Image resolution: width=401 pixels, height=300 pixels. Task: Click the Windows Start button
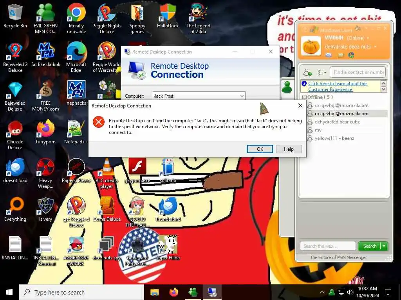[9, 292]
